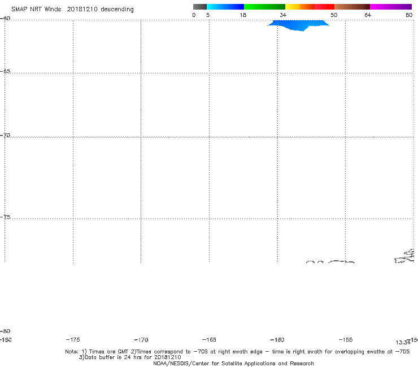Viewport: 418px width, 367px height.
Task: Click the longitude label '-175'
Action: tap(73, 340)
